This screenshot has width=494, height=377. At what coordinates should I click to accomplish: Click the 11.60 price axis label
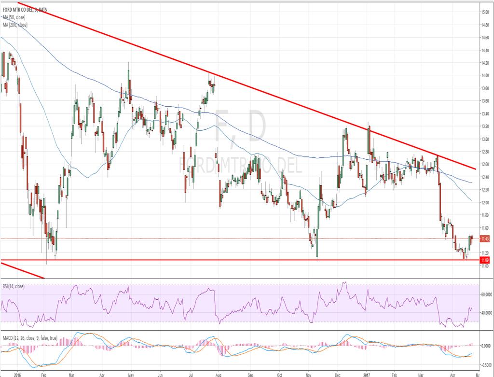coord(485,228)
